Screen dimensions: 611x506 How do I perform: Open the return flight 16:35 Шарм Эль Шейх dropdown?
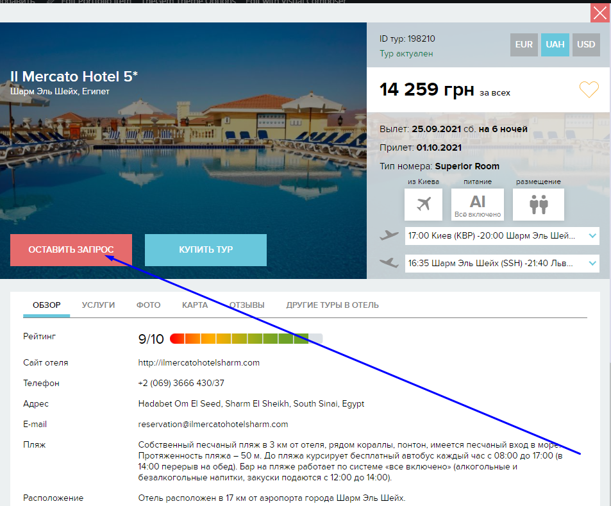(502, 263)
